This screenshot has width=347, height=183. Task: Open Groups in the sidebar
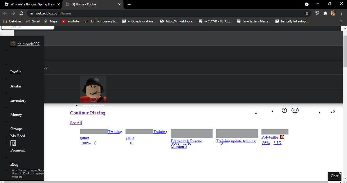(16, 129)
